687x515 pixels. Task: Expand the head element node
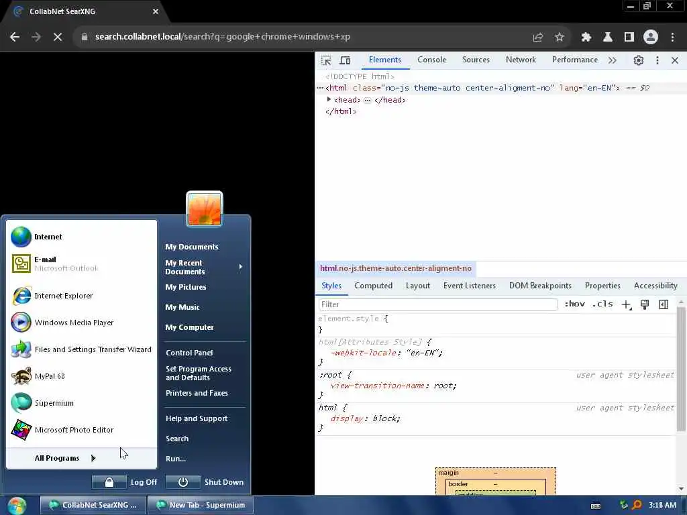(x=329, y=100)
